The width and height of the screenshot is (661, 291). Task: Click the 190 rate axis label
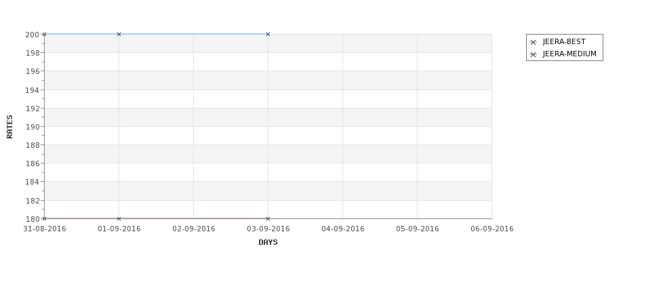33,127
